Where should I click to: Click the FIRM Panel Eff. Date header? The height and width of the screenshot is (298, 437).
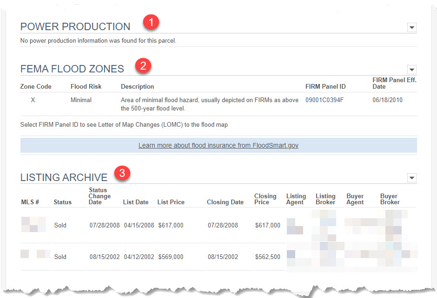coord(394,83)
